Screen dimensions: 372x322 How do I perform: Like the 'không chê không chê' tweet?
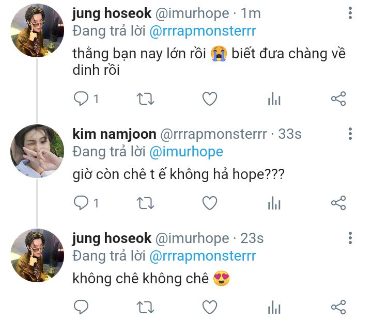tap(209, 308)
